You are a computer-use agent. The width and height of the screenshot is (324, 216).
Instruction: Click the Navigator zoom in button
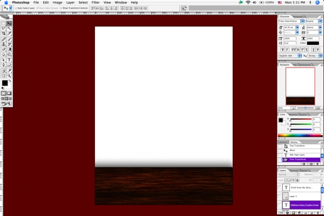point(318,108)
